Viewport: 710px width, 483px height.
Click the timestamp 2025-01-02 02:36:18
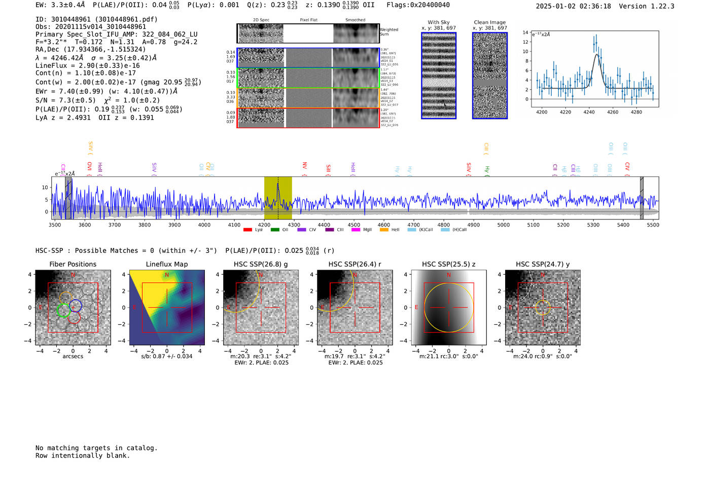tap(573, 6)
